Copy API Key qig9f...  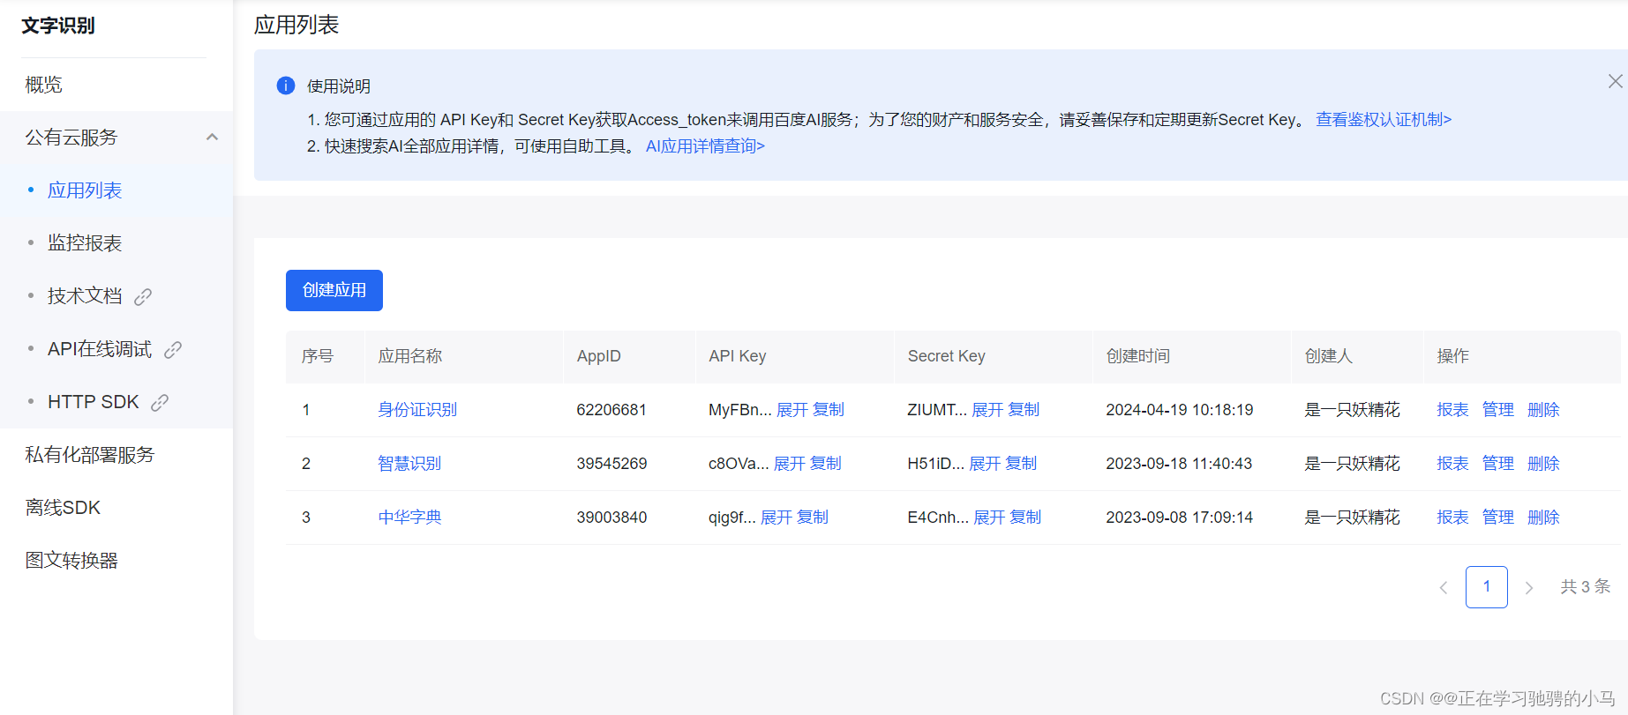pyautogui.click(x=813, y=518)
